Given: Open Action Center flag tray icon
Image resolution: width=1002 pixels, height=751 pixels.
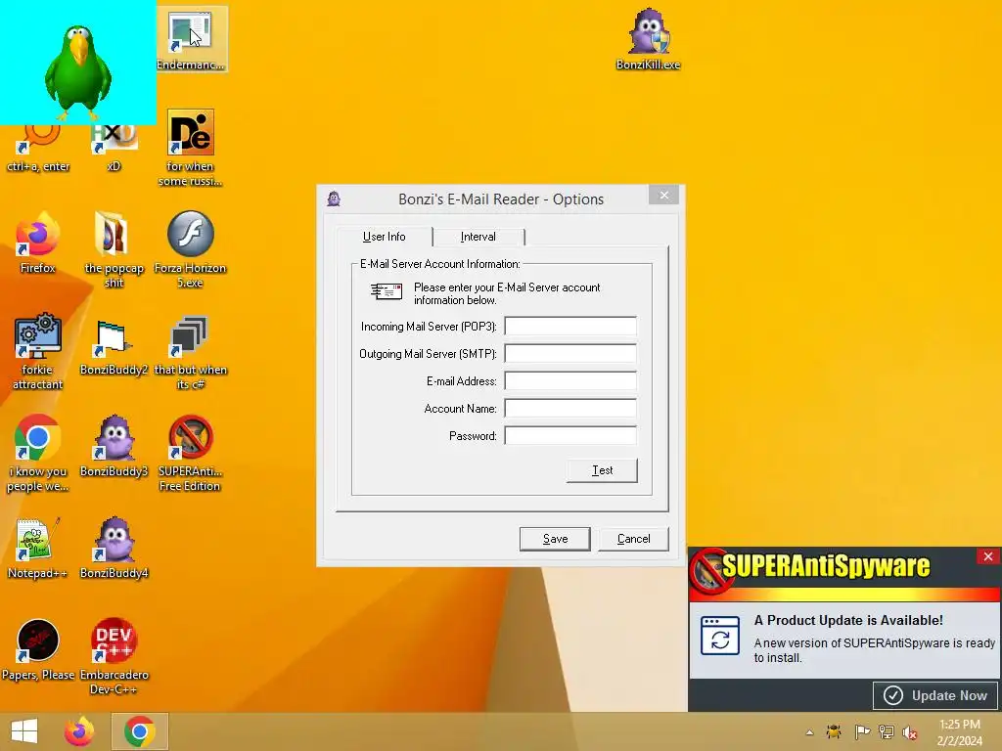Looking at the screenshot, I should click(x=862, y=731).
